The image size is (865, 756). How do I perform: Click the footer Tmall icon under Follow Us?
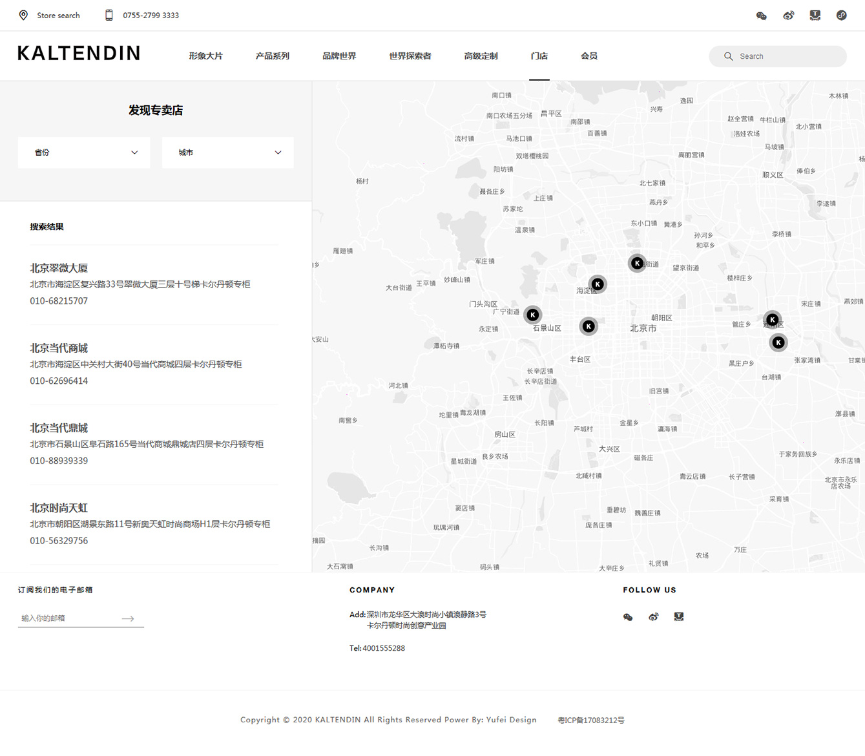[x=678, y=617]
